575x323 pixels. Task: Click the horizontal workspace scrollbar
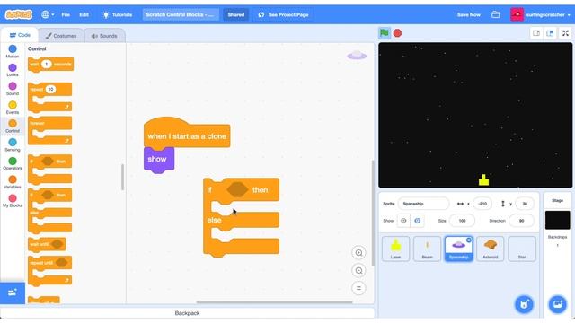tap(274, 302)
